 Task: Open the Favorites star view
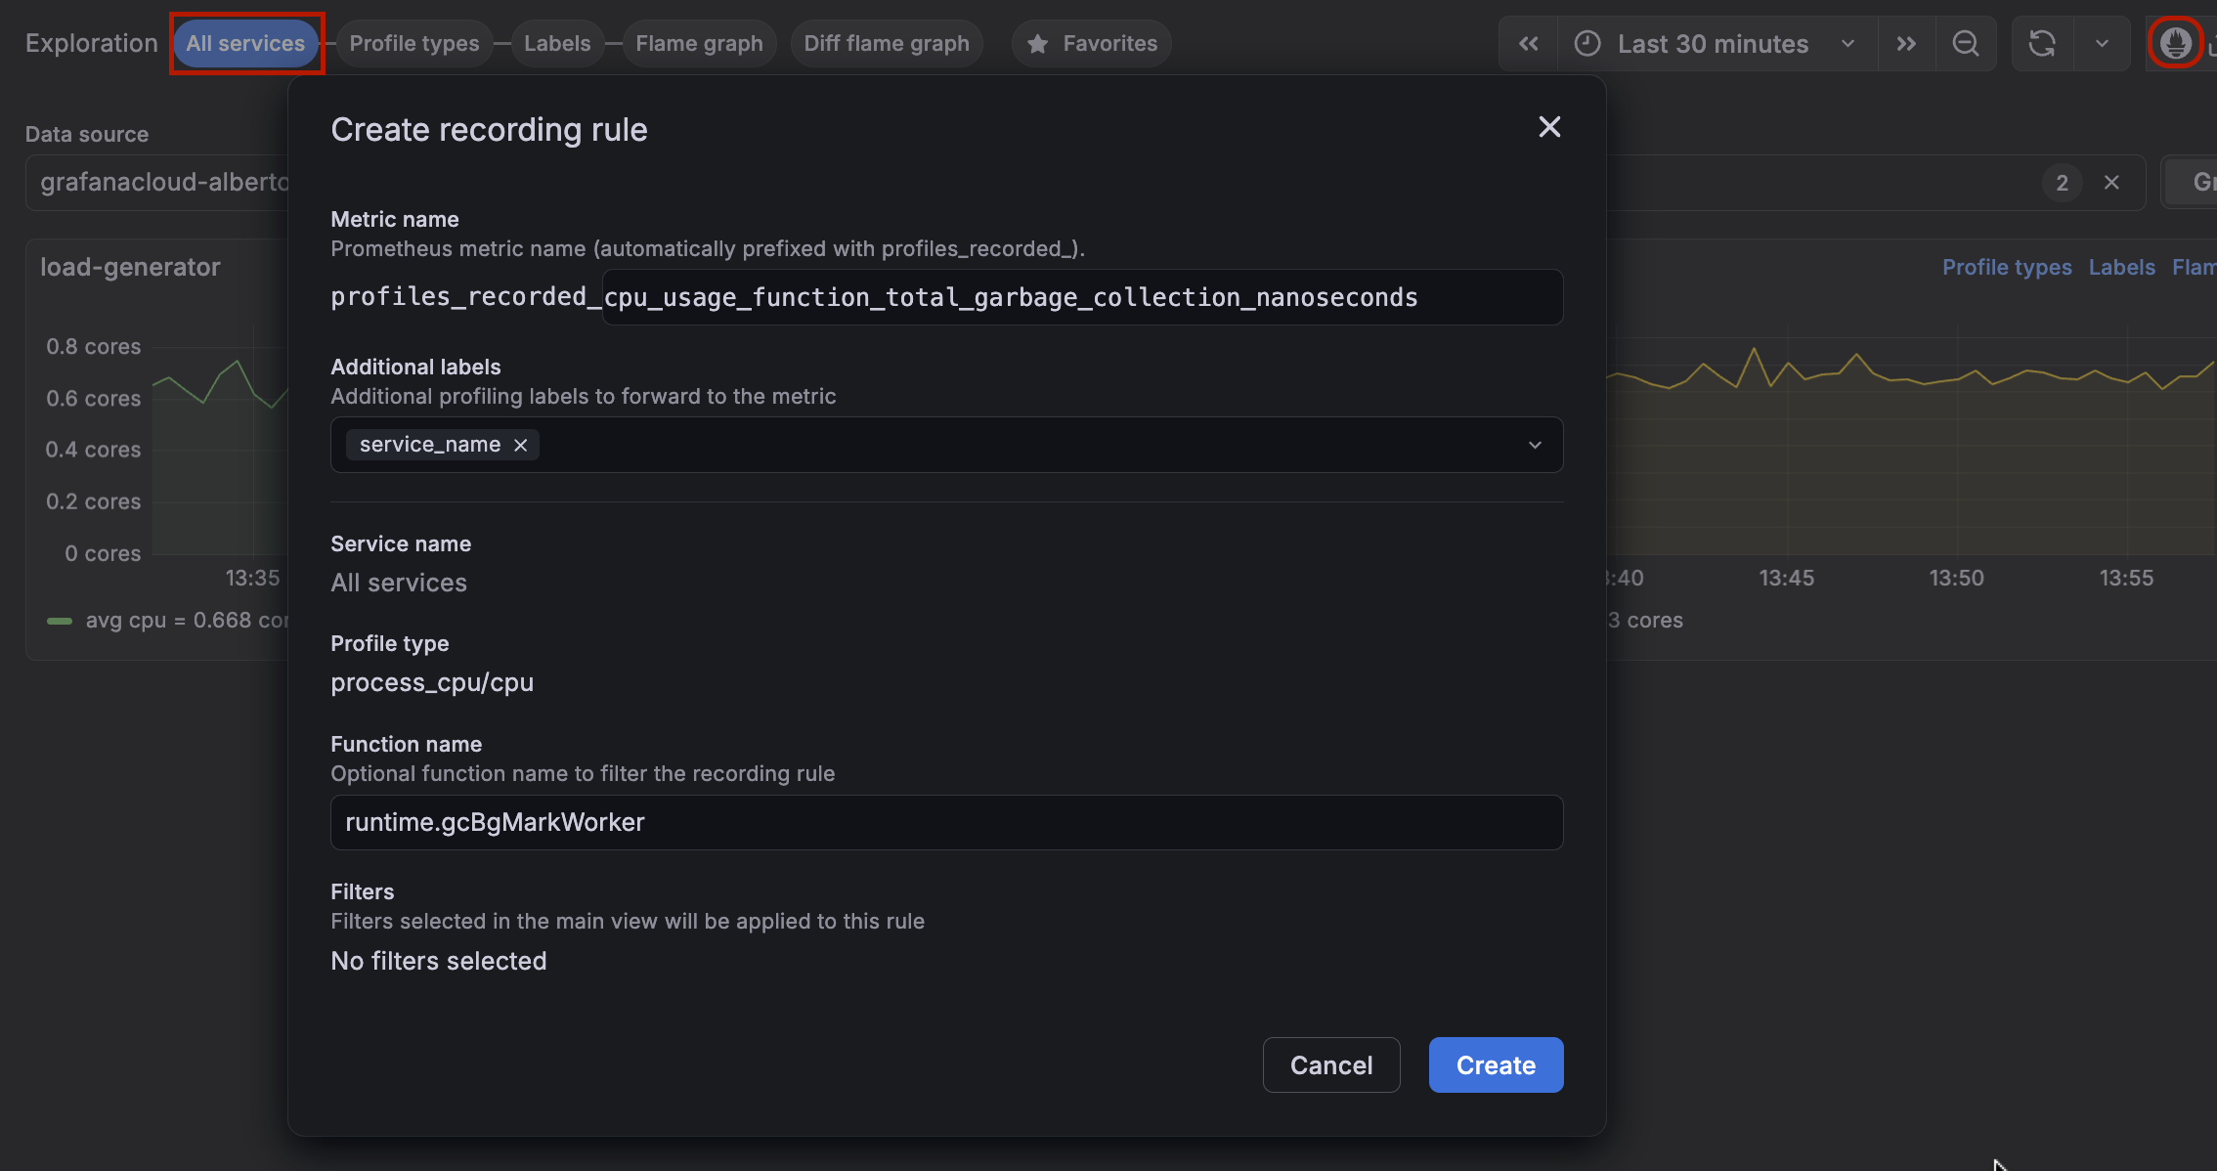click(1092, 44)
